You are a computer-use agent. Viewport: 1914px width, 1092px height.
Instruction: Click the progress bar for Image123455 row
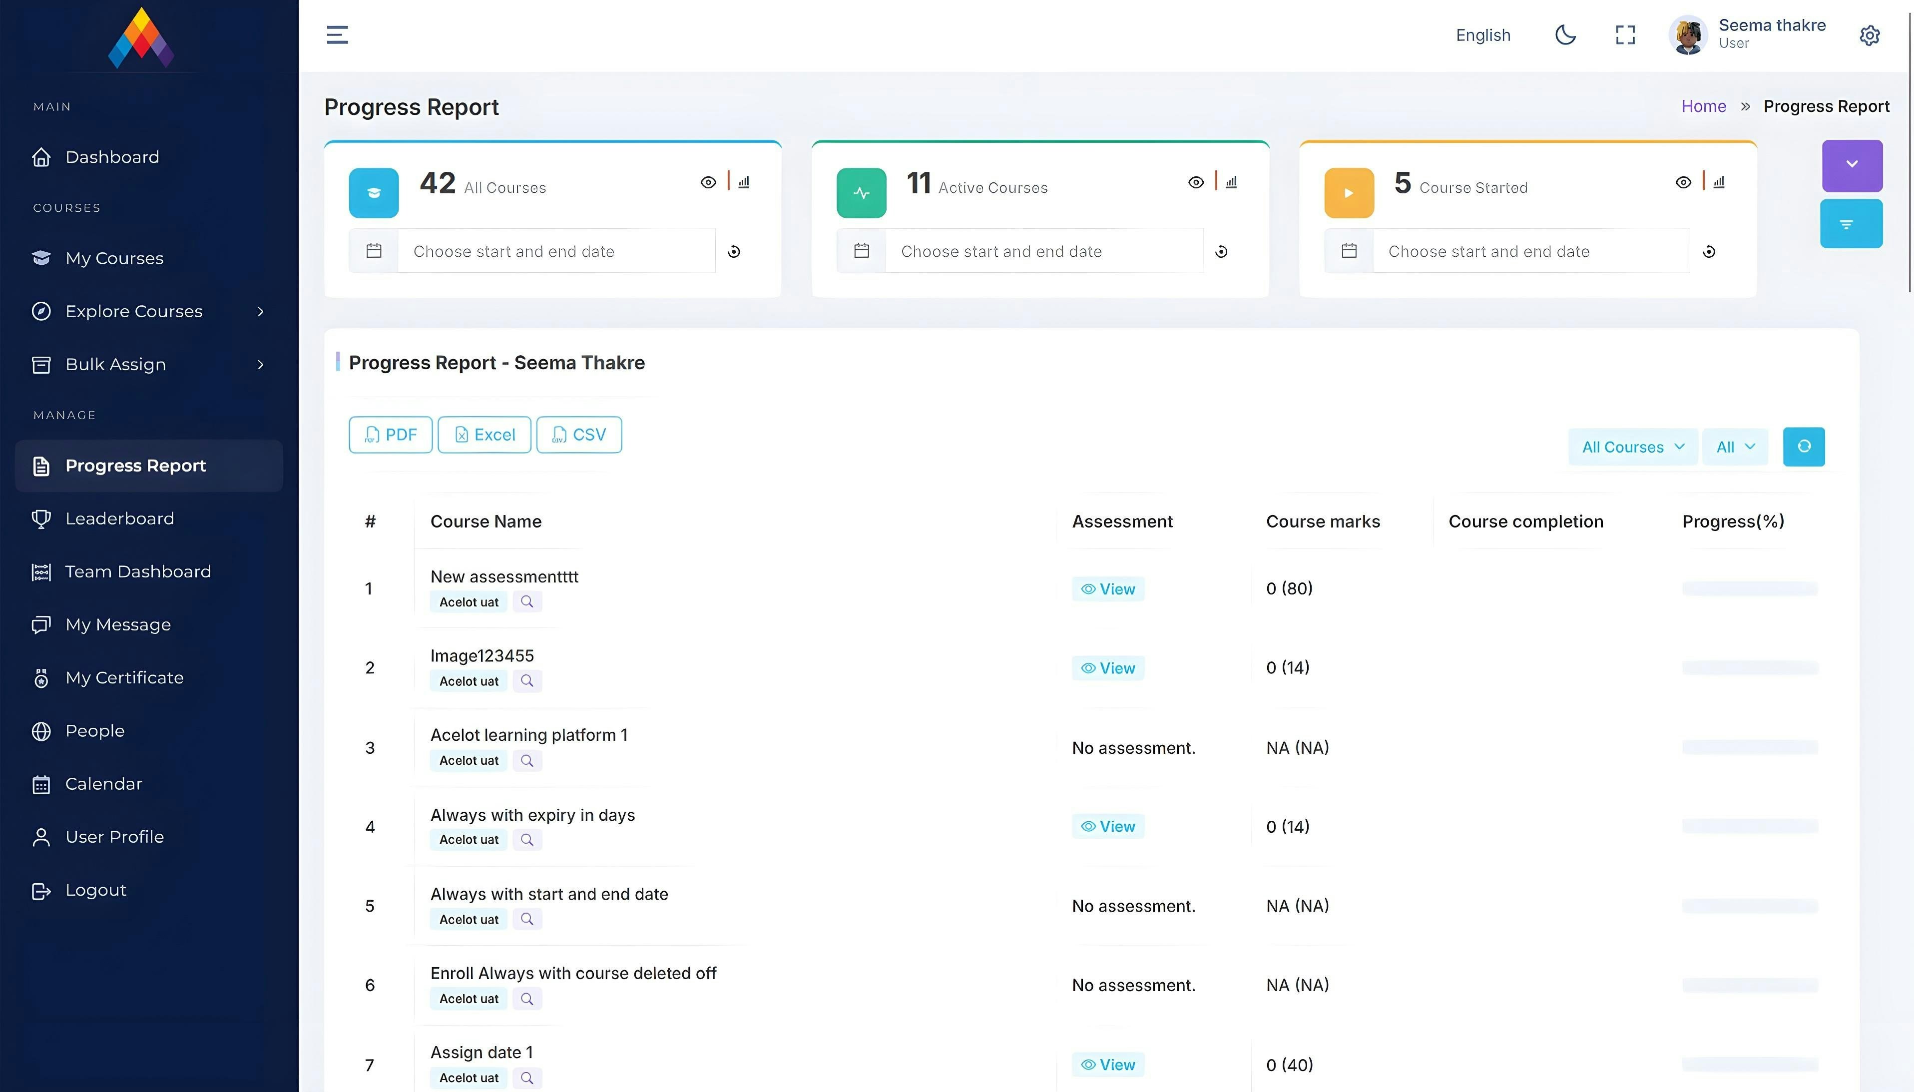(1749, 667)
